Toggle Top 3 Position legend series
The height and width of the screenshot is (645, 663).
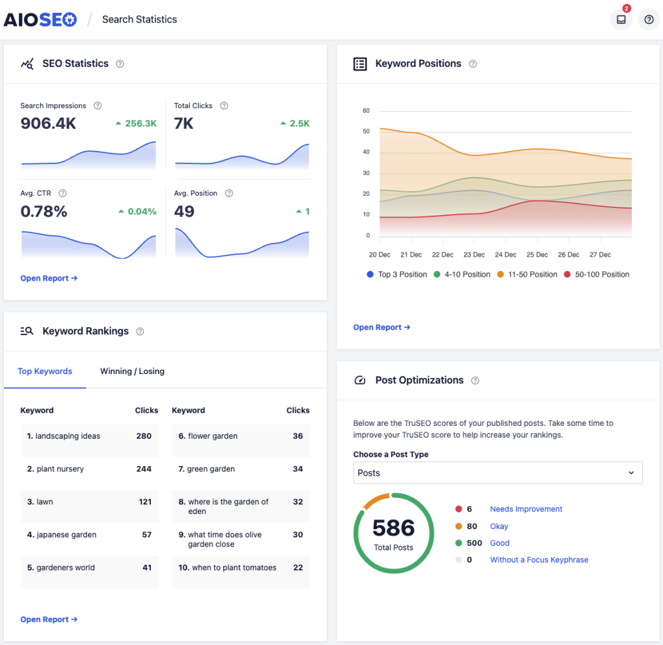397,274
